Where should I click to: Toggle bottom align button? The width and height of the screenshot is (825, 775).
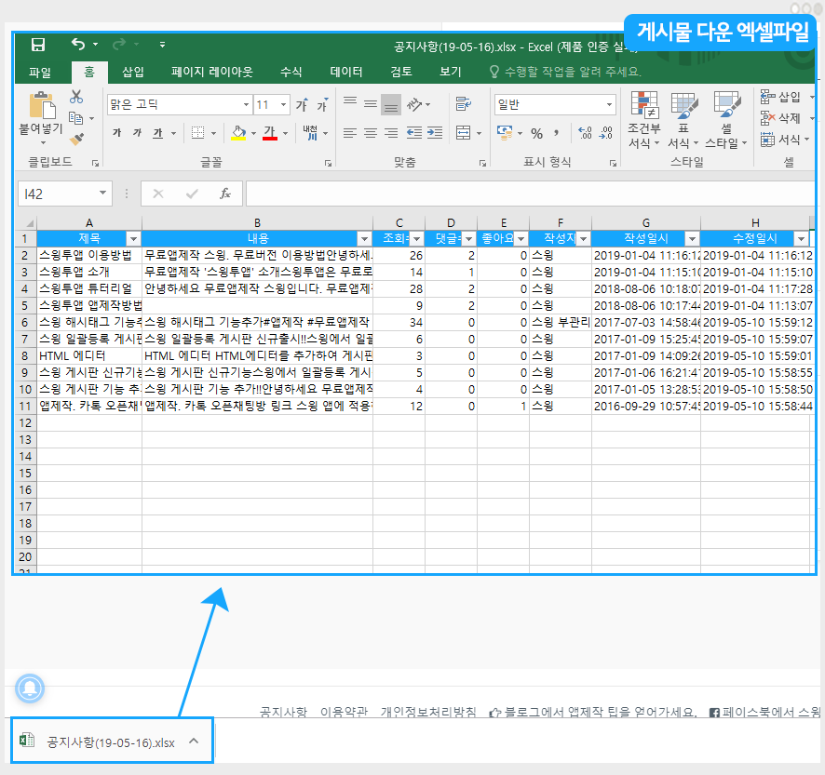coord(390,103)
